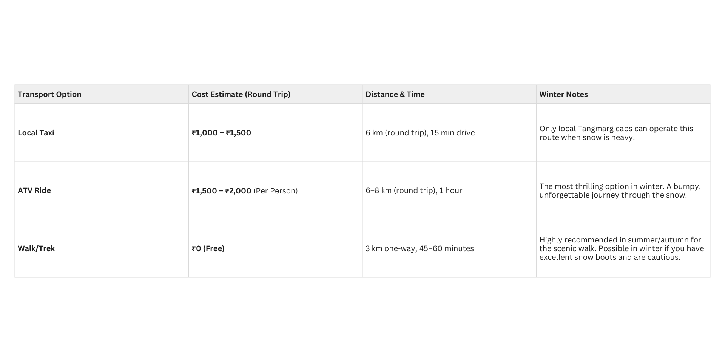Viewport: 725px width, 362px height.
Task: Click the most thrilling option winter note
Action: click(620, 186)
